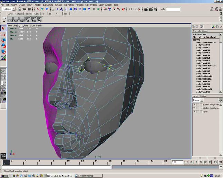
Task: Open the Modeling menu set dropdown
Action: click(x=14, y=9)
